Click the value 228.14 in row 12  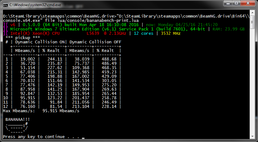tap(109, 106)
